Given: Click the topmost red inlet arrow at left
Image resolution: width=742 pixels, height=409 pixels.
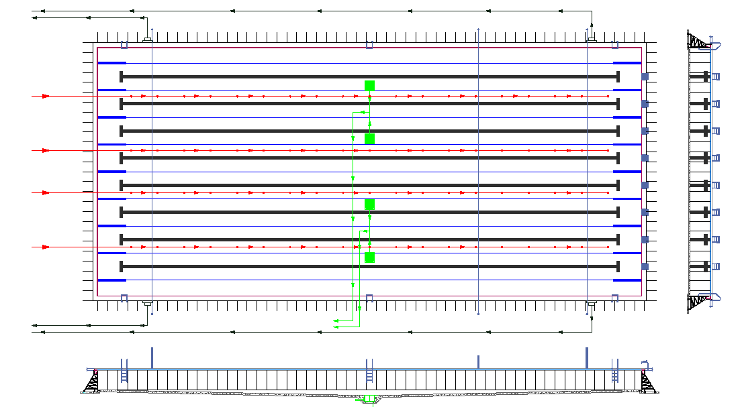Looking at the screenshot, I should point(46,97).
